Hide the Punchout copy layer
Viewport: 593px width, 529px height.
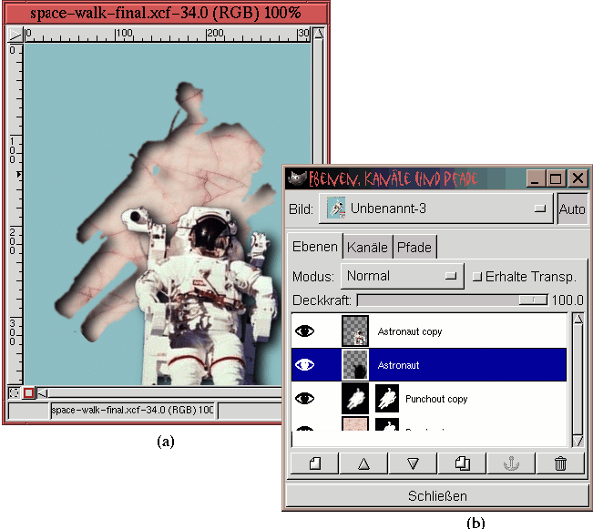point(305,398)
